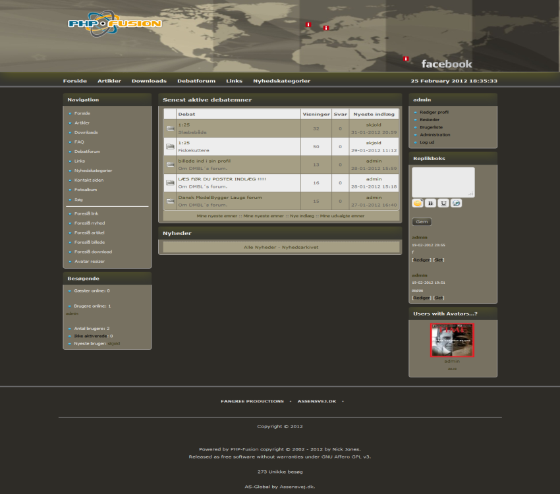Toggle bold formatting in the Replikboks
Screen dimensions: 560x494
click(430, 204)
